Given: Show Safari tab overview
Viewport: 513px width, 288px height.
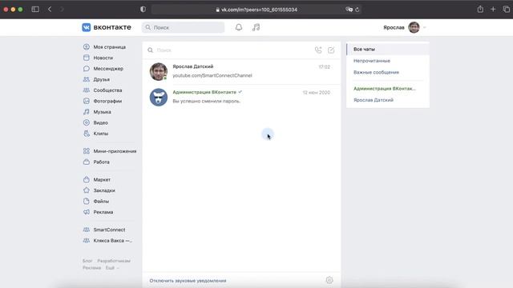Looking at the screenshot, I should (507, 10).
